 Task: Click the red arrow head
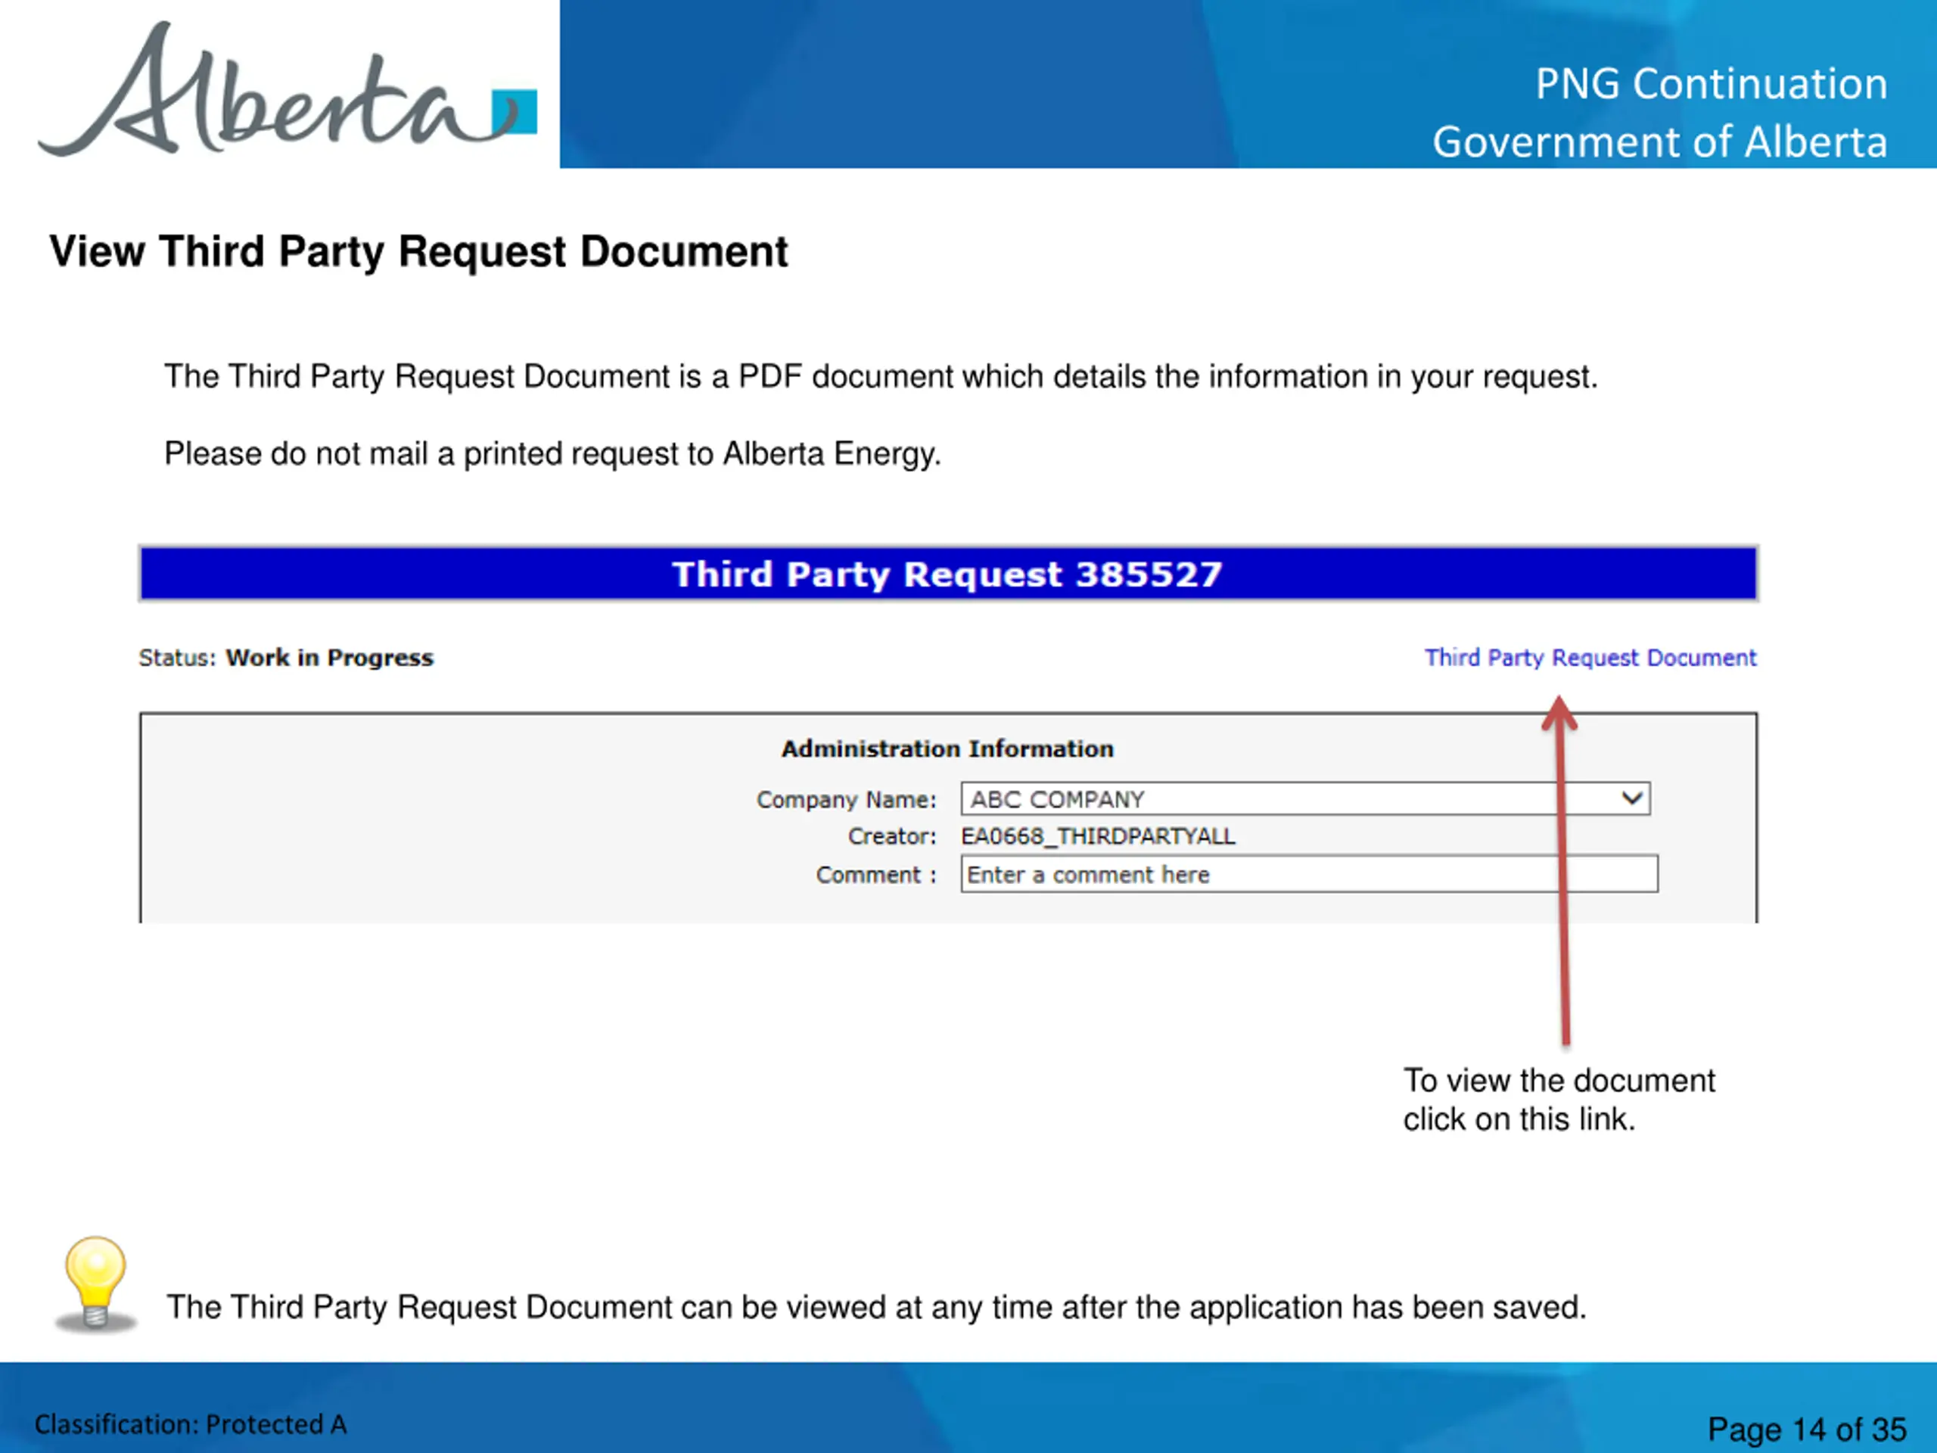pyautogui.click(x=1559, y=711)
